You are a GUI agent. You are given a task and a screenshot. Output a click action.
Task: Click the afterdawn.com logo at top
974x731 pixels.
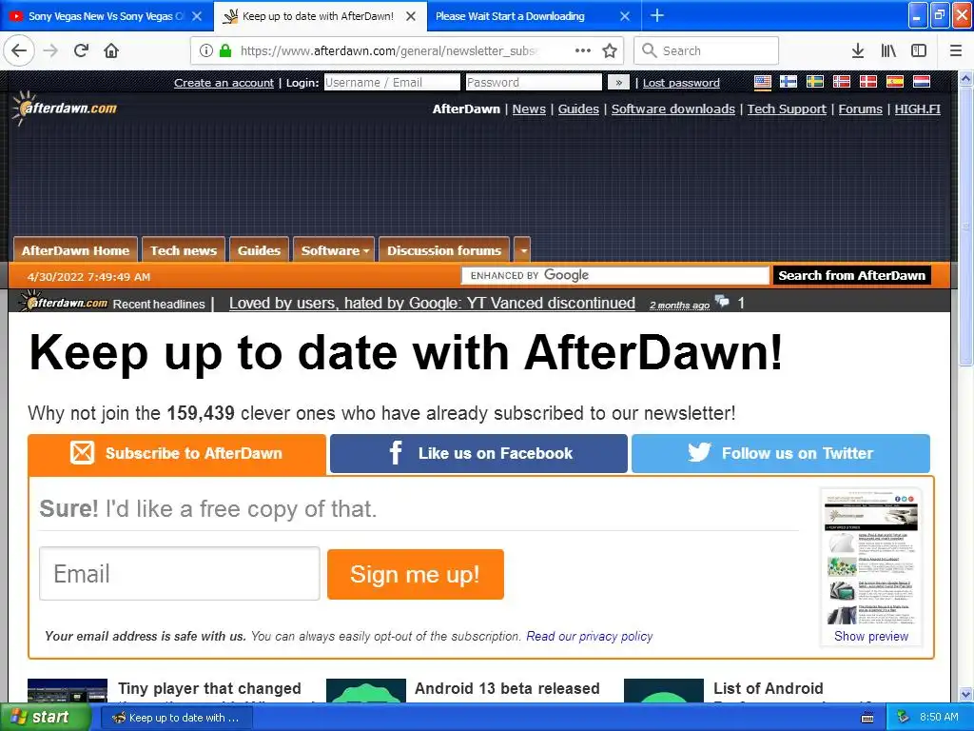(64, 109)
